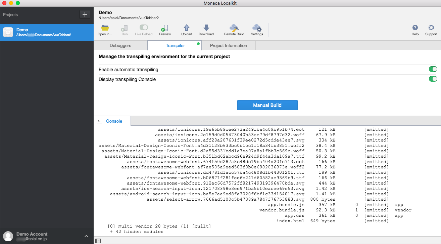Click the Demo project icon in sidebar

click(x=8, y=32)
